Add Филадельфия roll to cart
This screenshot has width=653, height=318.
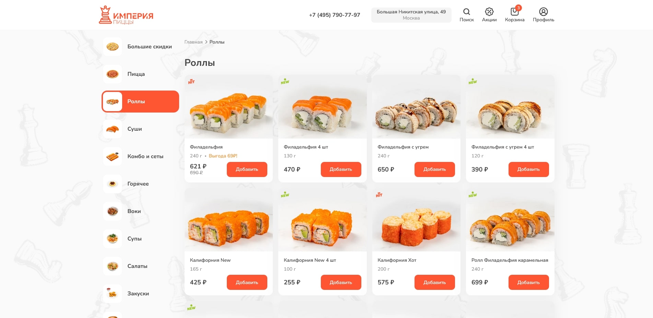[247, 169]
